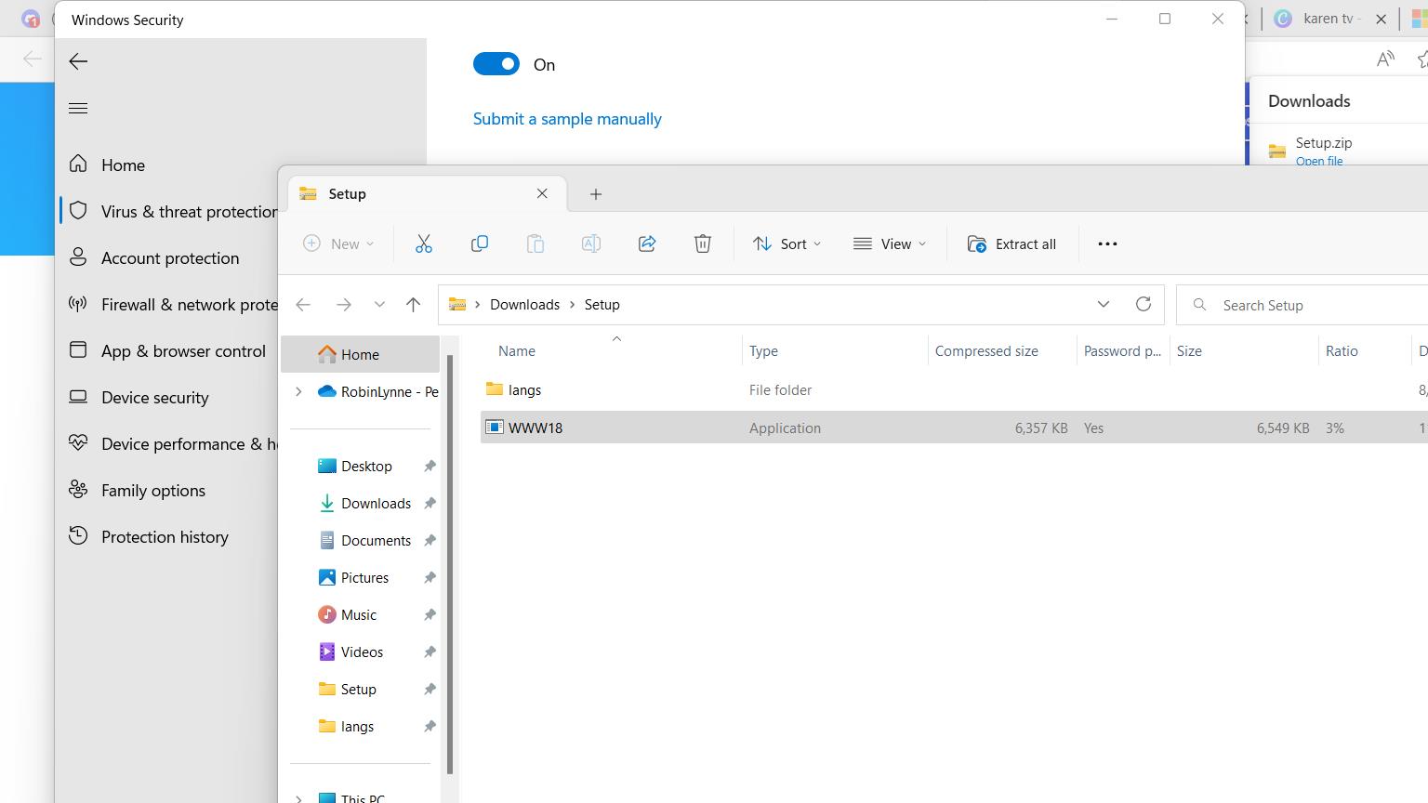Click Submit a sample manually link

[567, 119]
